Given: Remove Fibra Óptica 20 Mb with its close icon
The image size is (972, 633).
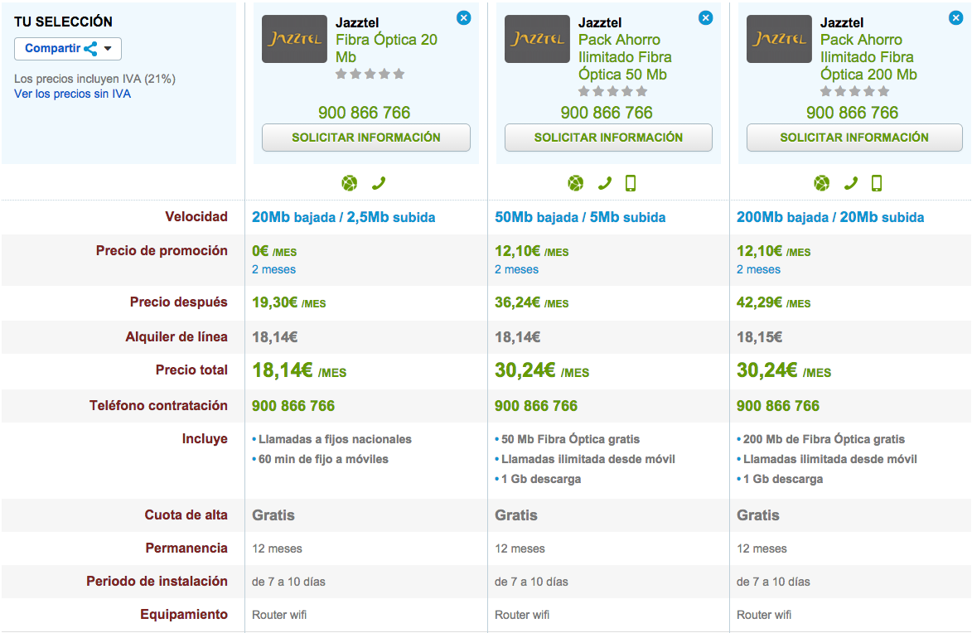Looking at the screenshot, I should [x=464, y=18].
